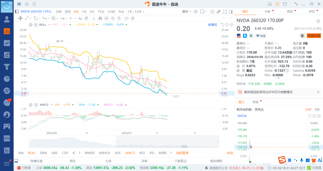Select the 15分 chart period tab

[x=101, y=12]
